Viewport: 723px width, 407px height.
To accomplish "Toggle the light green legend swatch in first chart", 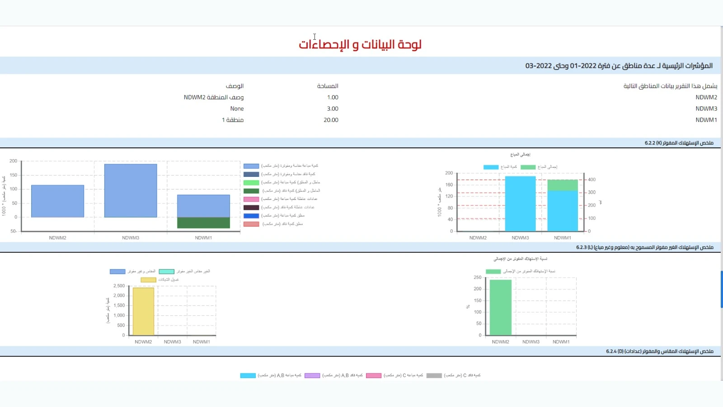I will click(x=251, y=183).
